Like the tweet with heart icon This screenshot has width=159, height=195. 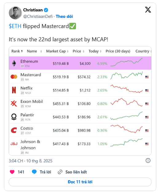pos(12,172)
